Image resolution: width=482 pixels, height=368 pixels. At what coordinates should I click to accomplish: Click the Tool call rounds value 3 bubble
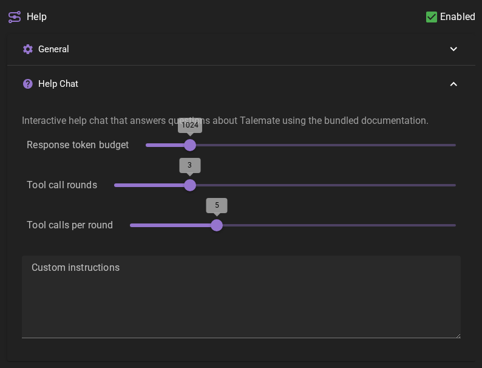(x=190, y=165)
